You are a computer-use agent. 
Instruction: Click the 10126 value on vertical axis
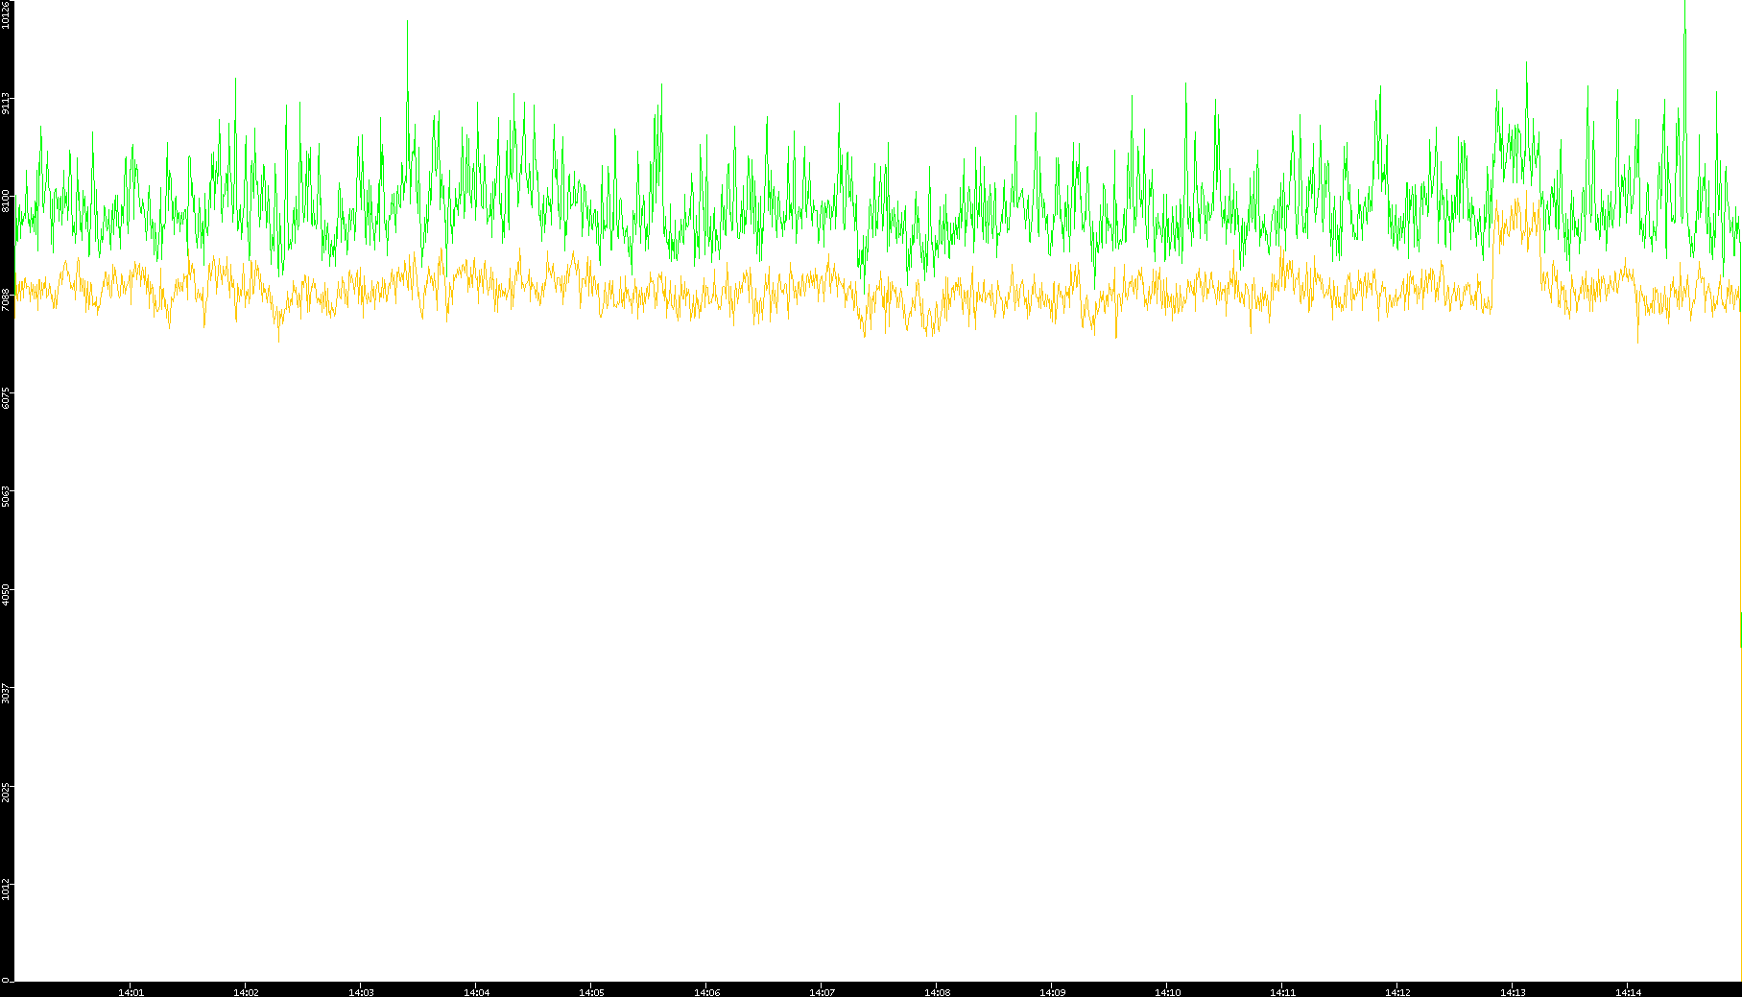coord(7,15)
